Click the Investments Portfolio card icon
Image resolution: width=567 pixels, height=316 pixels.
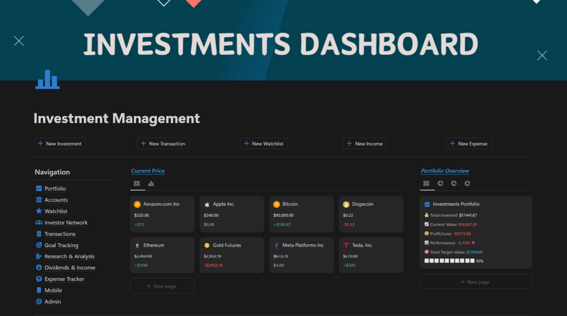(x=427, y=204)
